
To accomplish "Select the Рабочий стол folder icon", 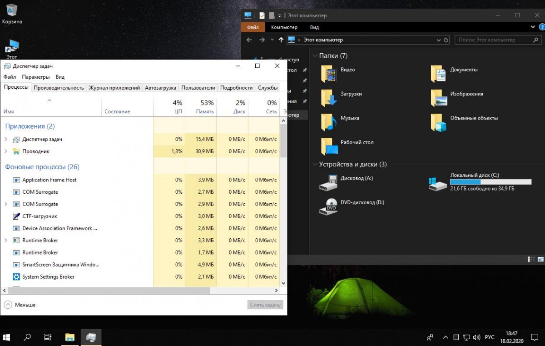I will (329, 146).
